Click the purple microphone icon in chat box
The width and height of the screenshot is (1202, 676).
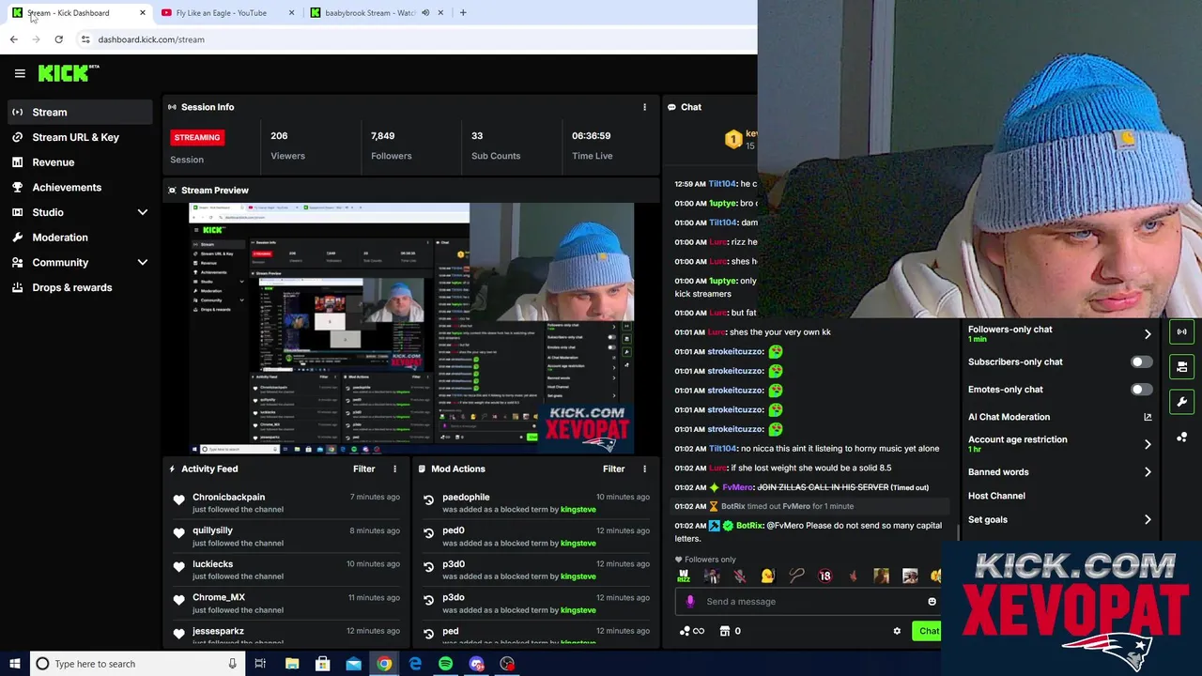690,602
